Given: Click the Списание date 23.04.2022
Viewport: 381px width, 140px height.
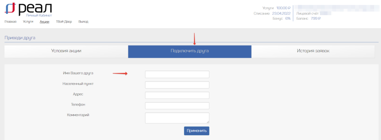Looking at the screenshot, I should 281,13.
